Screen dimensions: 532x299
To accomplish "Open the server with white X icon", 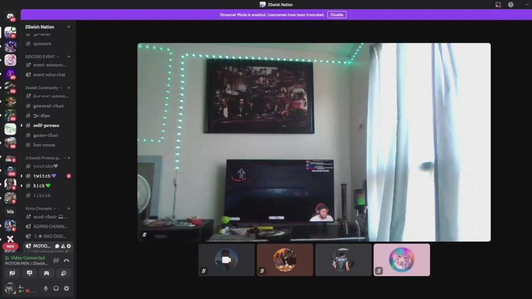I will [x=10, y=239].
